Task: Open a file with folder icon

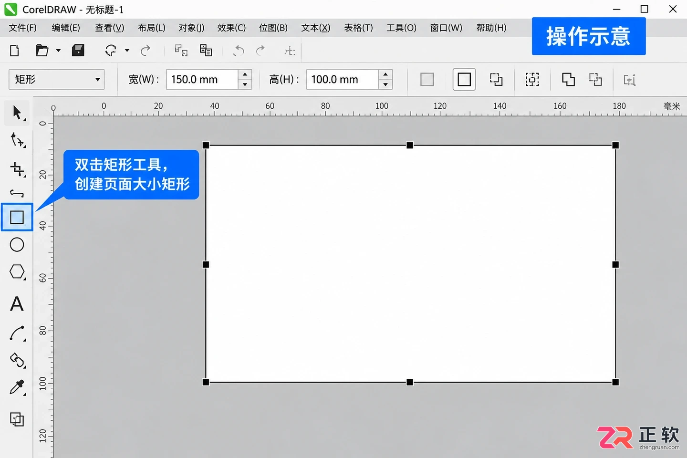Action: [x=42, y=51]
